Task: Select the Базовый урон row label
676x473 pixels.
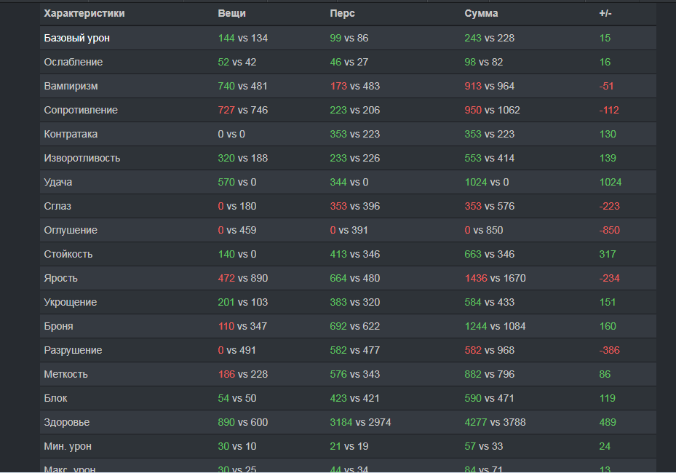Action: [x=76, y=38]
